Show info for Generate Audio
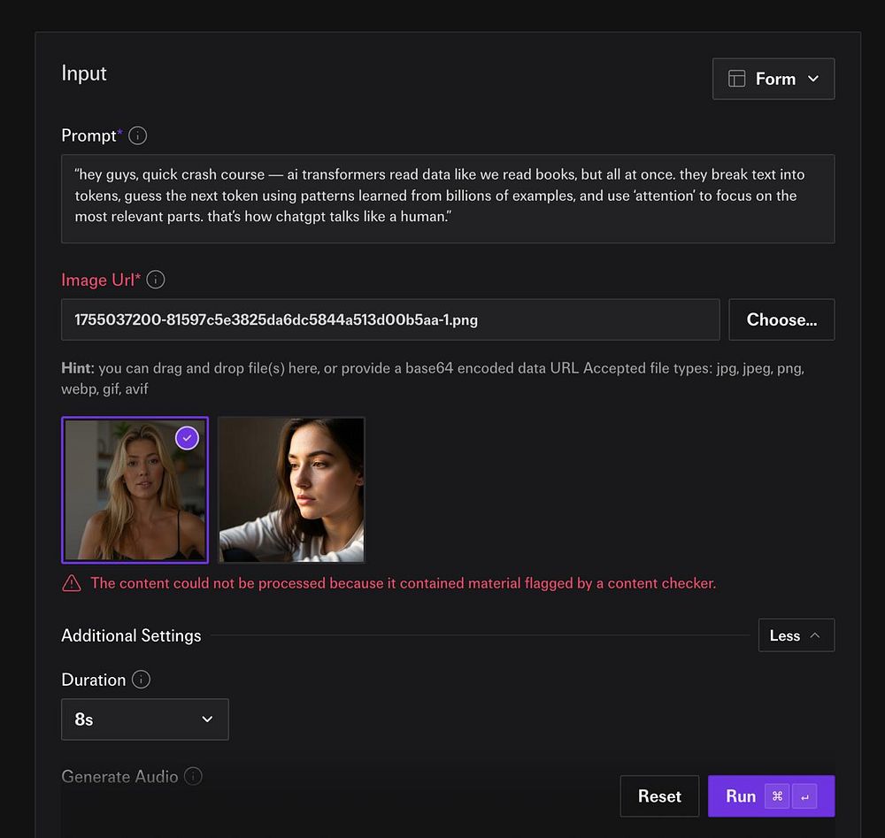 point(193,776)
